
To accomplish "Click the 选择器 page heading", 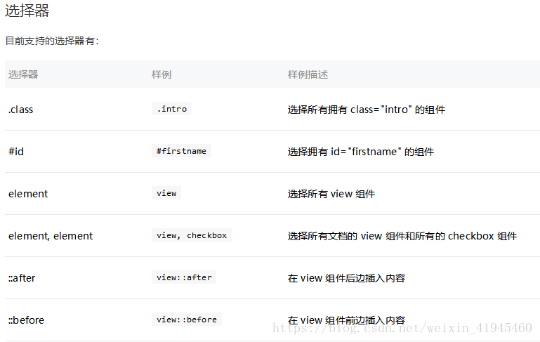I will point(27,11).
